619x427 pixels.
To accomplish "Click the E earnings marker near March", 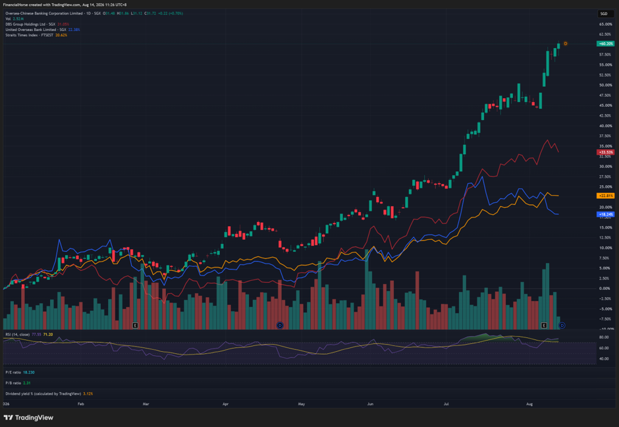I will [135, 326].
